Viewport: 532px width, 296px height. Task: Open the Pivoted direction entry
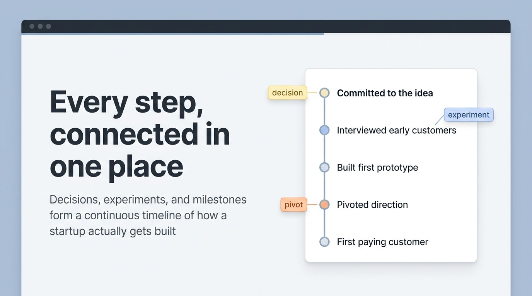(372, 205)
